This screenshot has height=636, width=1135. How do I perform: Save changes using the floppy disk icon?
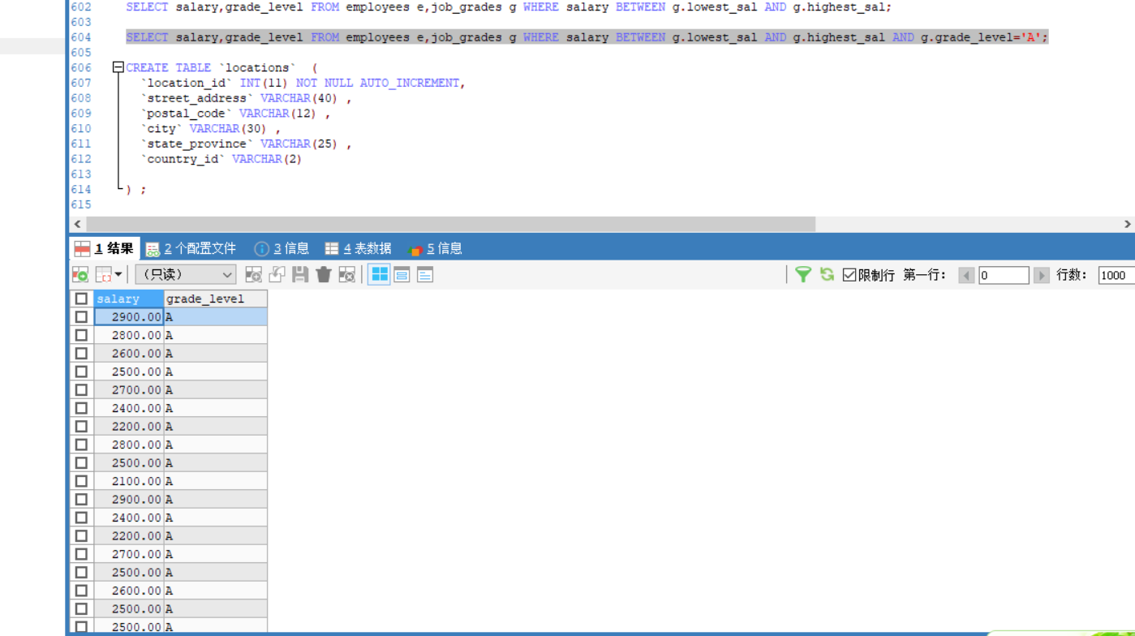click(301, 275)
